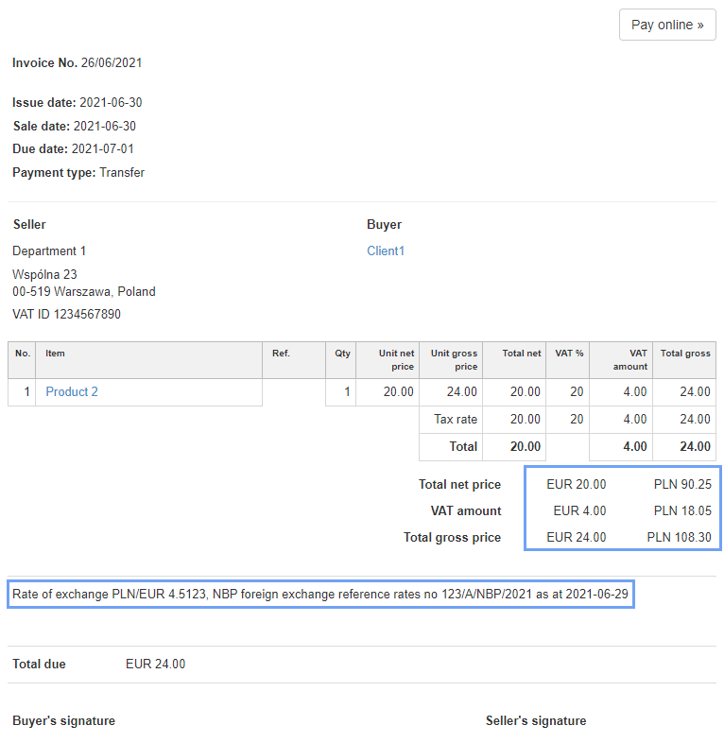Click the Buyer's signature label
724x743 pixels.
pos(63,720)
